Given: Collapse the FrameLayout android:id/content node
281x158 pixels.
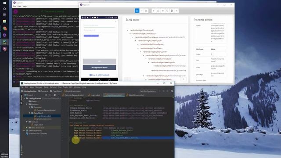Looking at the screenshot, I should click(x=133, y=37).
